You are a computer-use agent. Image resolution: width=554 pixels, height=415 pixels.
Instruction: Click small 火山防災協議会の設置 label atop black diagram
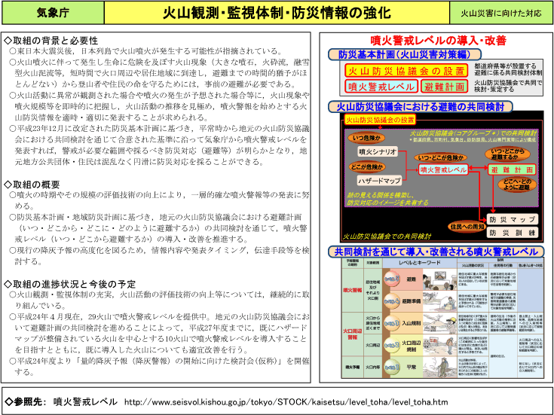(x=380, y=120)
